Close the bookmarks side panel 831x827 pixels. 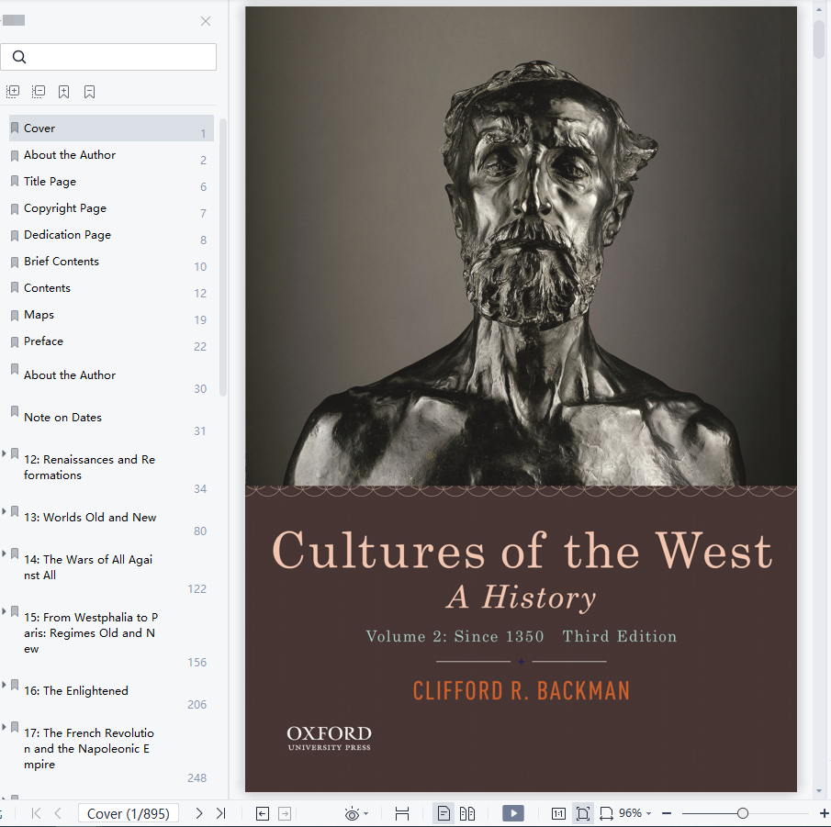pyautogui.click(x=206, y=21)
